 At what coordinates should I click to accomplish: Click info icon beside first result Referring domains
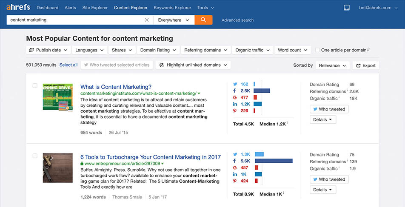click(348, 91)
